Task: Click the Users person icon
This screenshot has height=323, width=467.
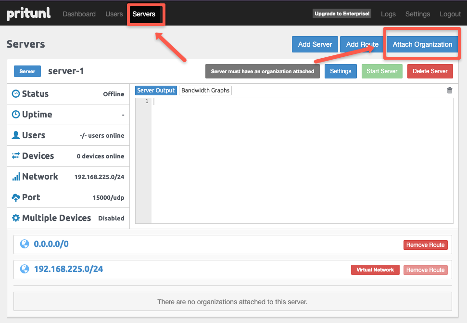Action: pyautogui.click(x=16, y=135)
